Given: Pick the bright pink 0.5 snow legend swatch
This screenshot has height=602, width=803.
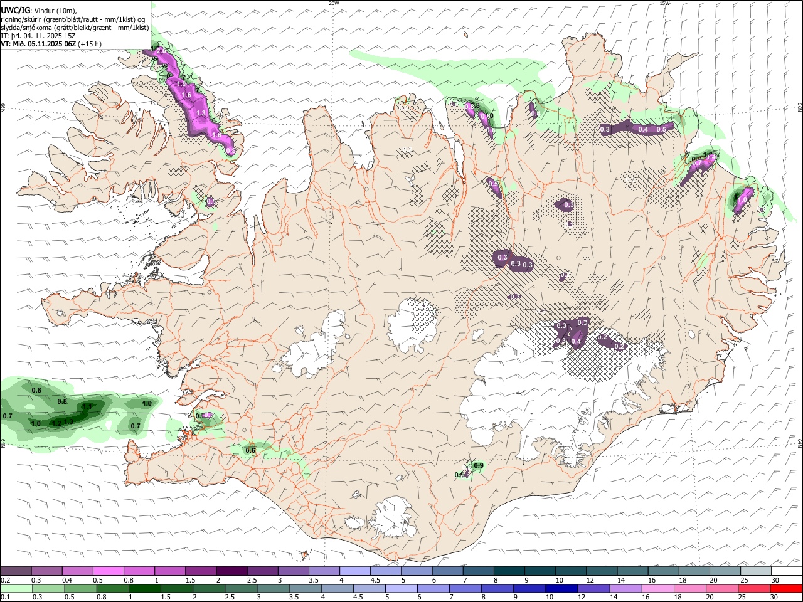Looking at the screenshot, I should 109,571.
